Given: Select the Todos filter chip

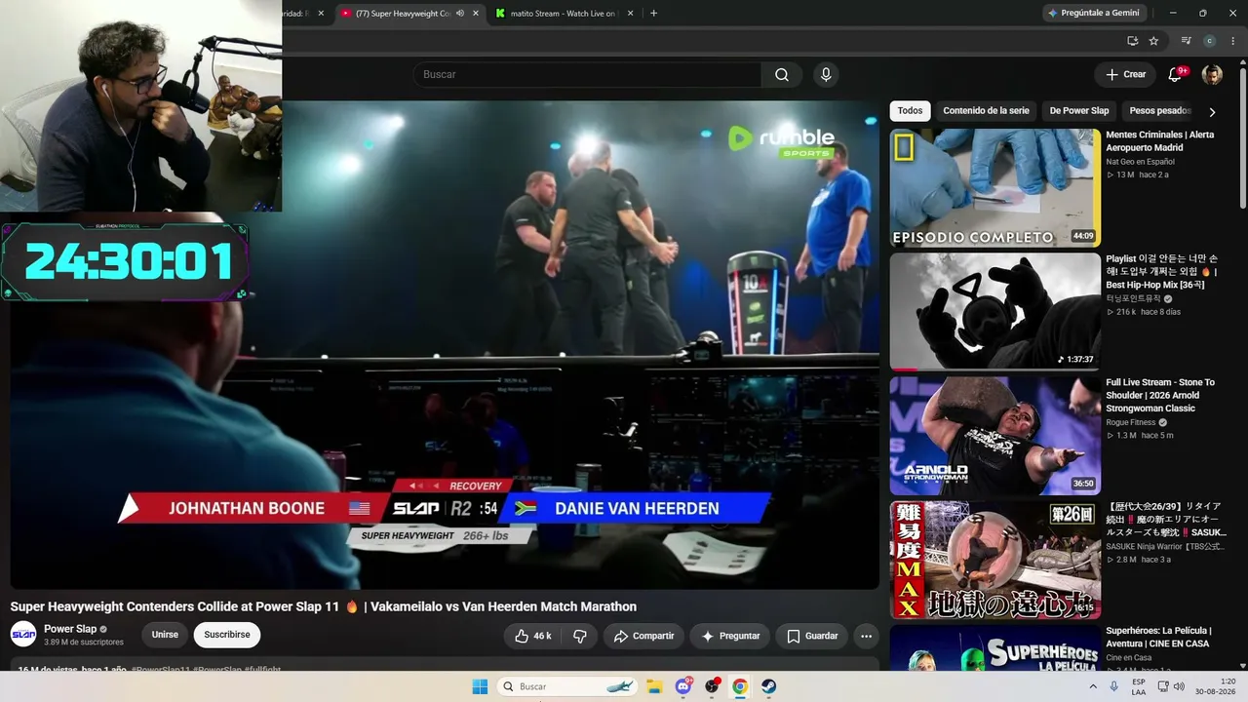Looking at the screenshot, I should pos(910,111).
